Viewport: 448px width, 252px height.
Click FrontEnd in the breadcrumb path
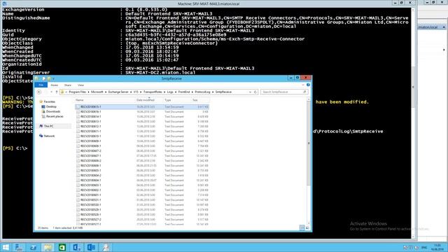point(184,92)
